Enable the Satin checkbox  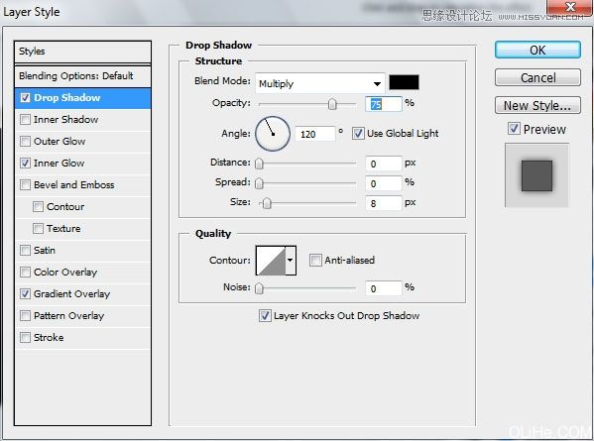point(25,250)
